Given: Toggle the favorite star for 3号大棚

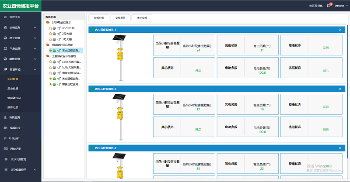Looking at the screenshot, I should click(x=50, y=39).
